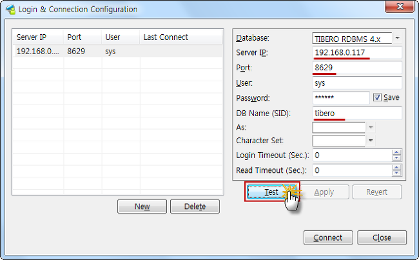Focus the Character Set combo box field
This screenshot has width=419, height=260.
pyautogui.click(x=338, y=141)
